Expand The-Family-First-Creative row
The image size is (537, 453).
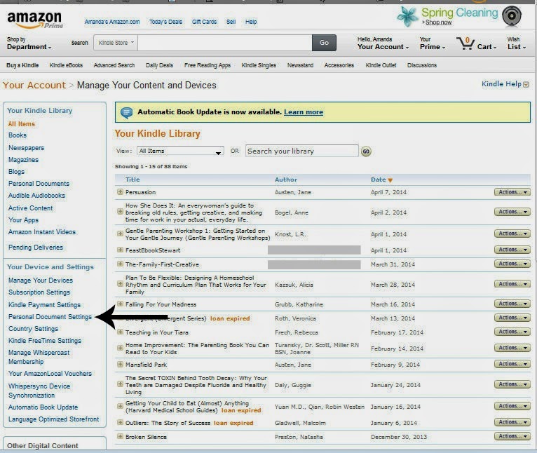point(120,264)
